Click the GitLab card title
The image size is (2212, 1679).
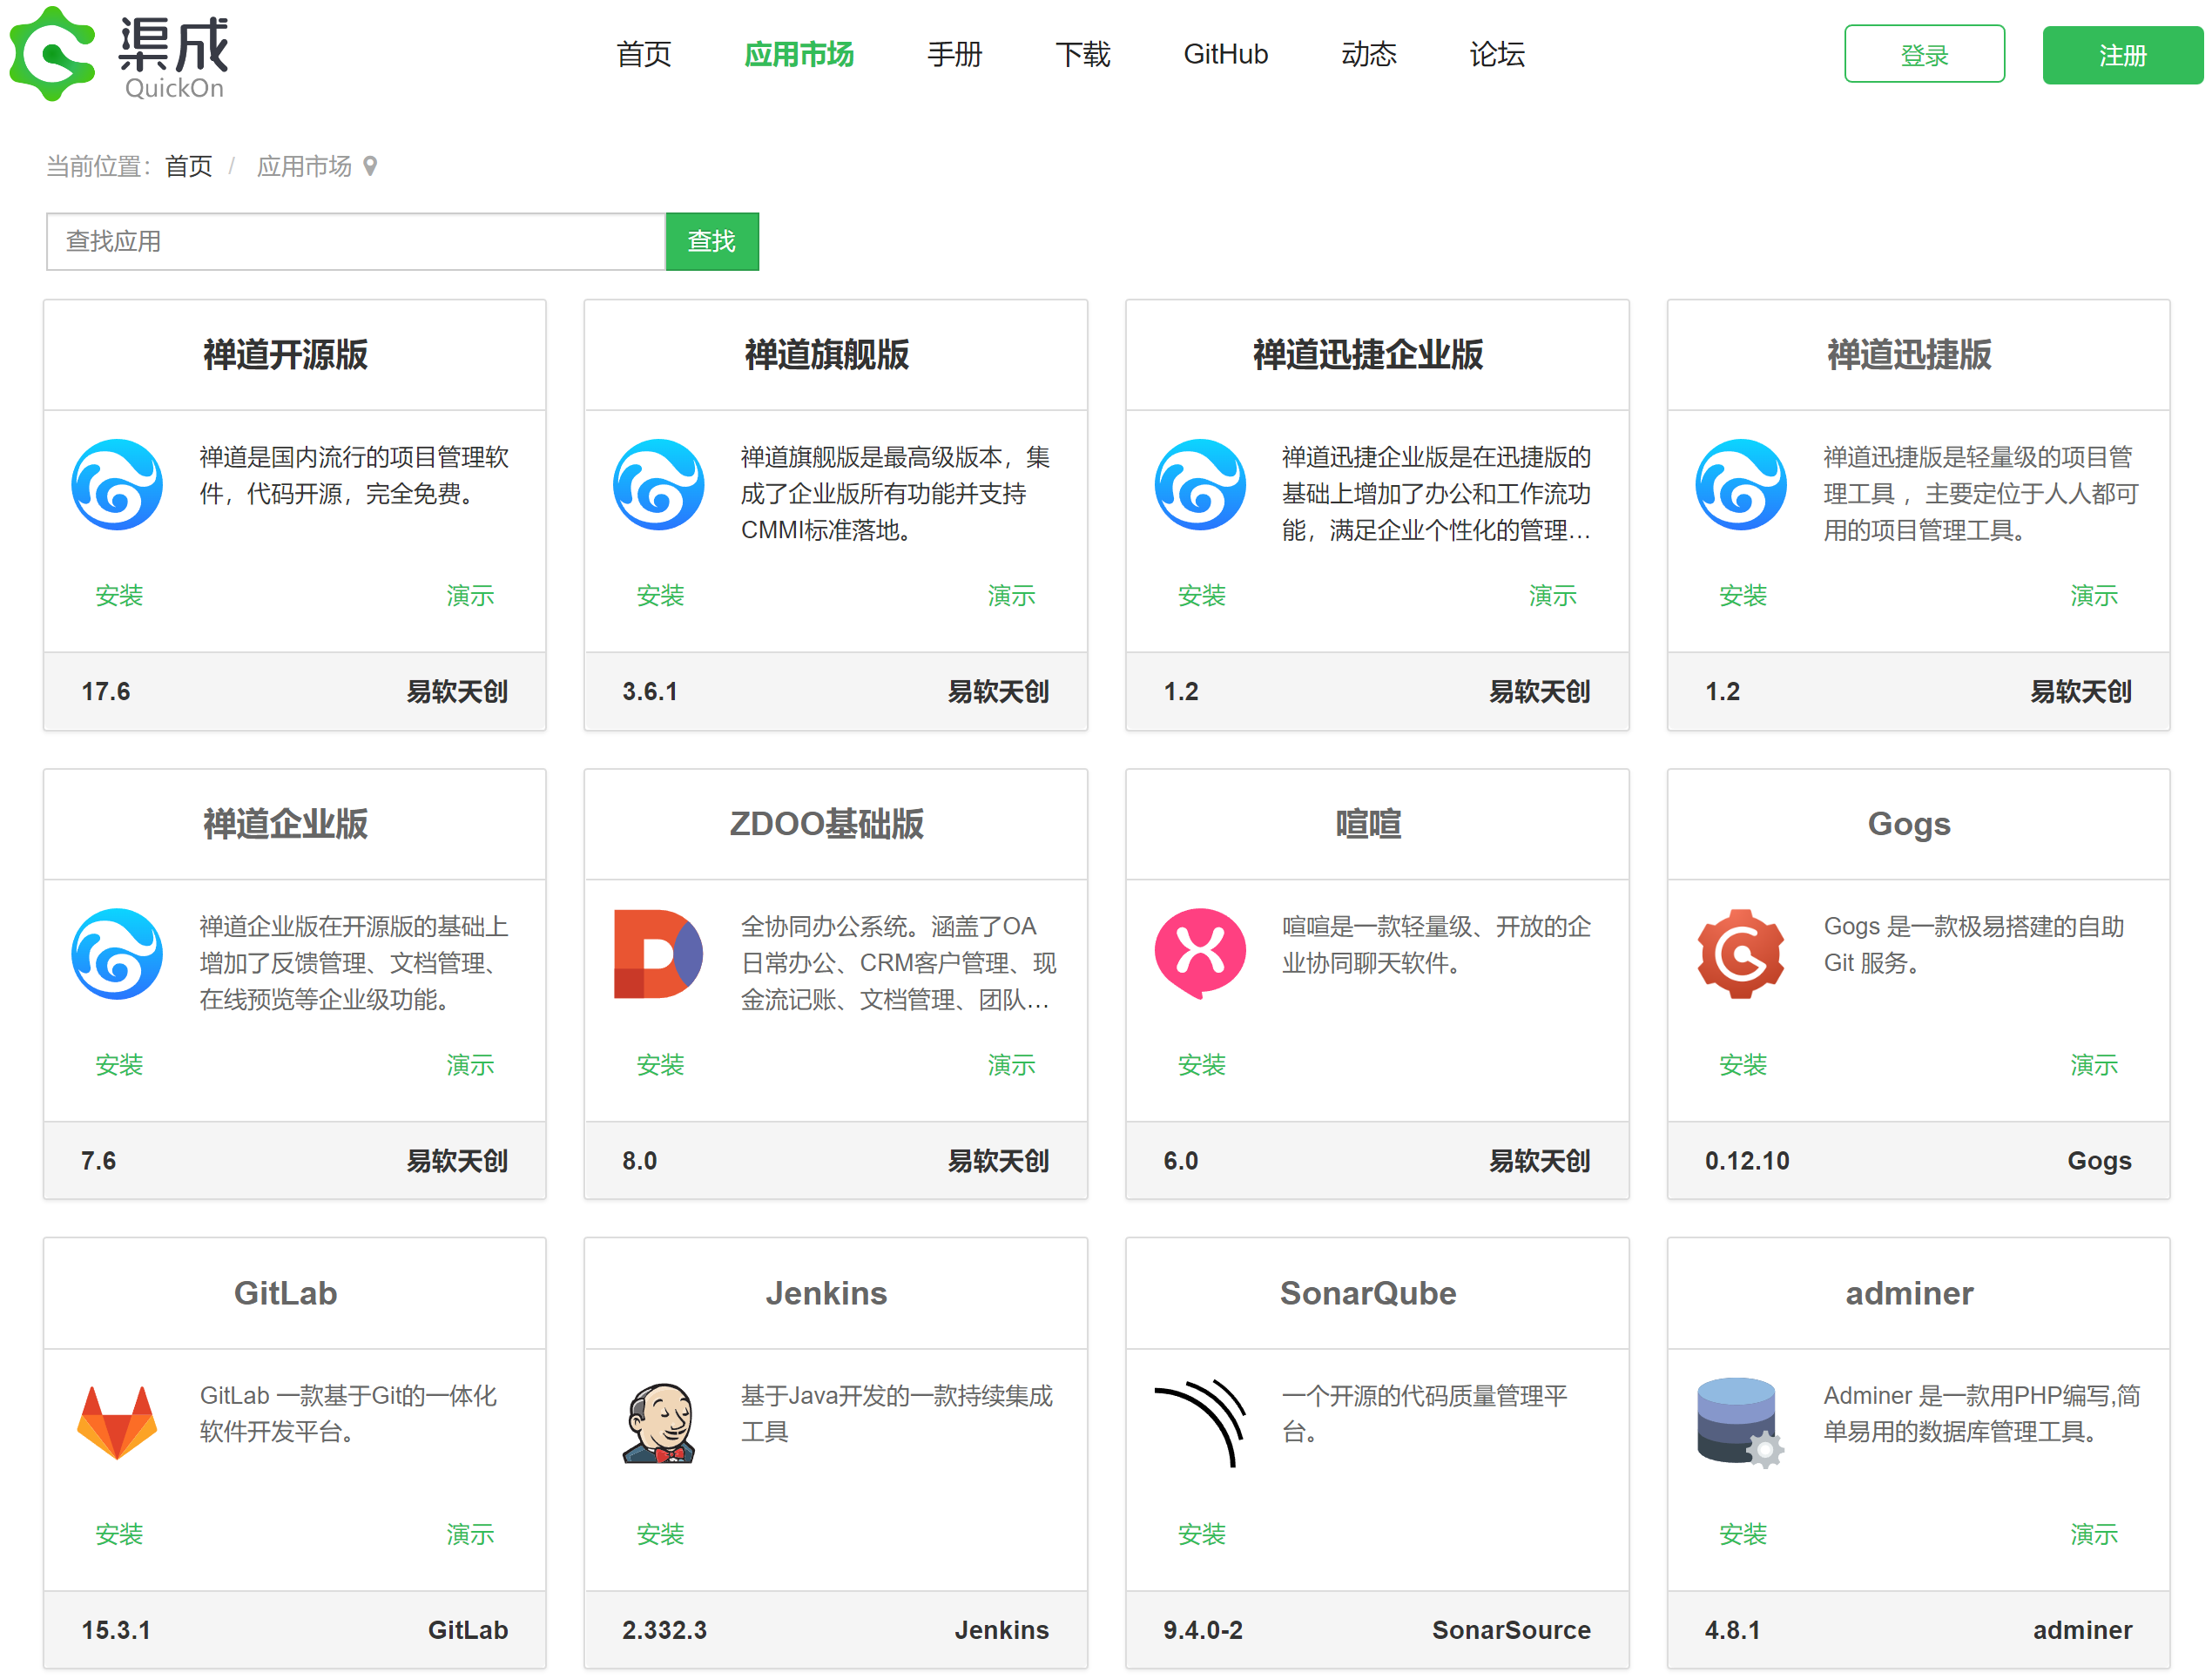point(285,1292)
